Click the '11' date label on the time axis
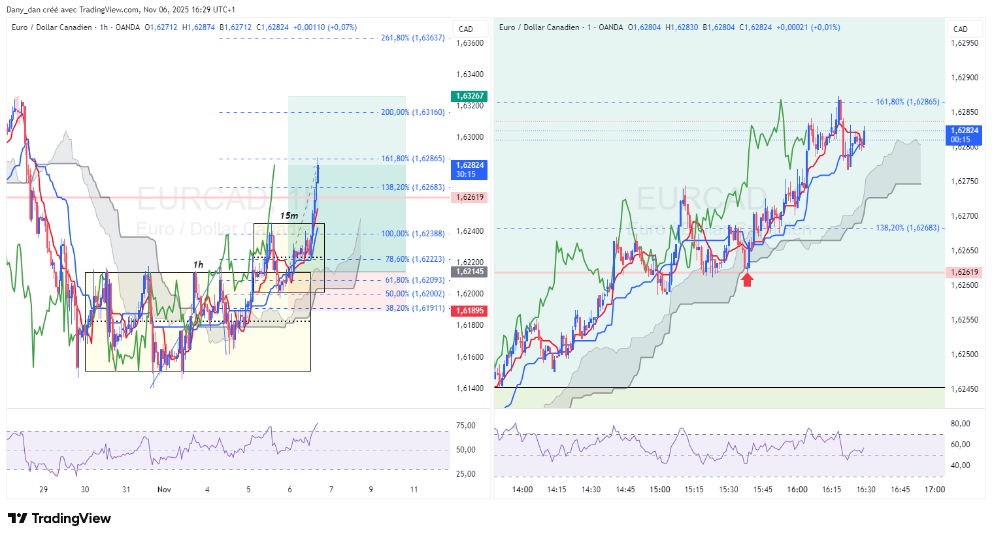992x538 pixels. pyautogui.click(x=414, y=490)
